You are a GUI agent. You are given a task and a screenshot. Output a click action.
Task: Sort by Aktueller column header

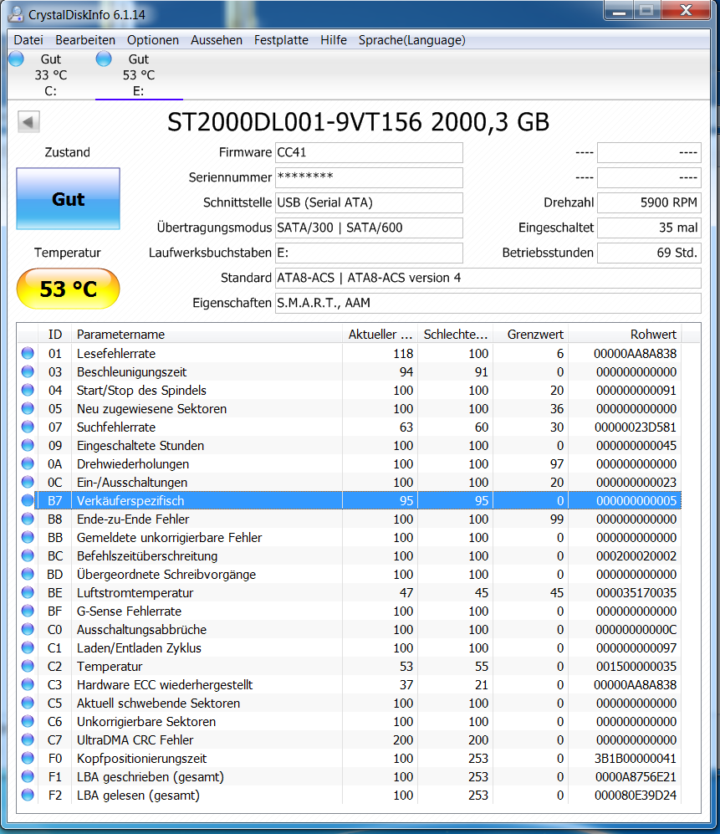380,334
